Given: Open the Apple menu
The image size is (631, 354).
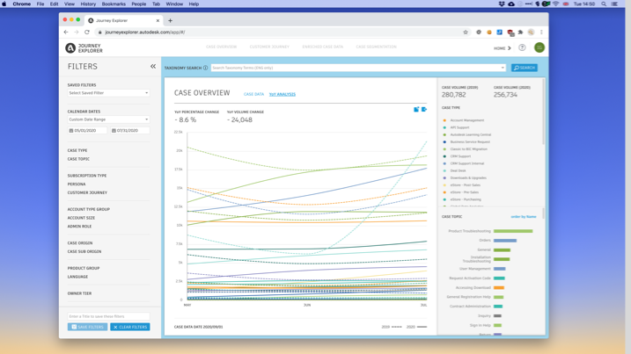Looking at the screenshot, I should pyautogui.click(x=4, y=4).
